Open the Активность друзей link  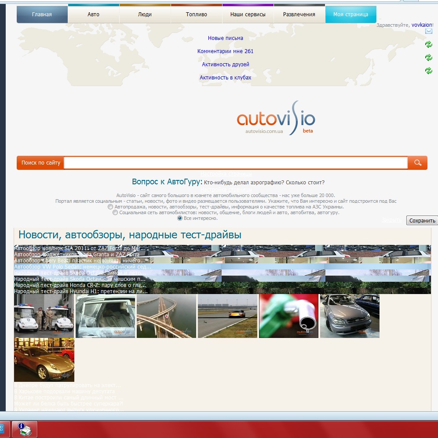click(x=225, y=64)
